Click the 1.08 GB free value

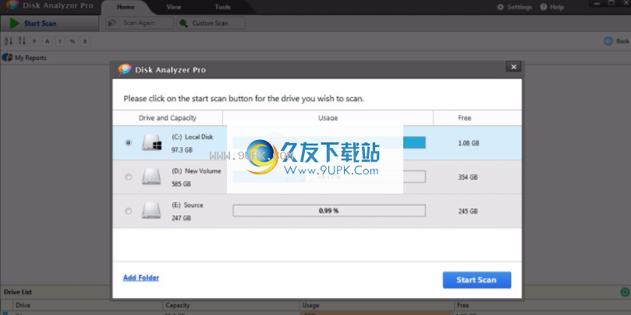469,143
